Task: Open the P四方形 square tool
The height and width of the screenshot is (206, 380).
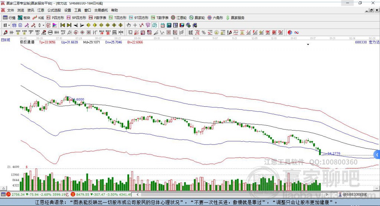Action: coord(55,18)
